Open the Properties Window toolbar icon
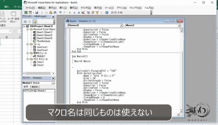The height and width of the screenshot is (125, 218). 93,12
